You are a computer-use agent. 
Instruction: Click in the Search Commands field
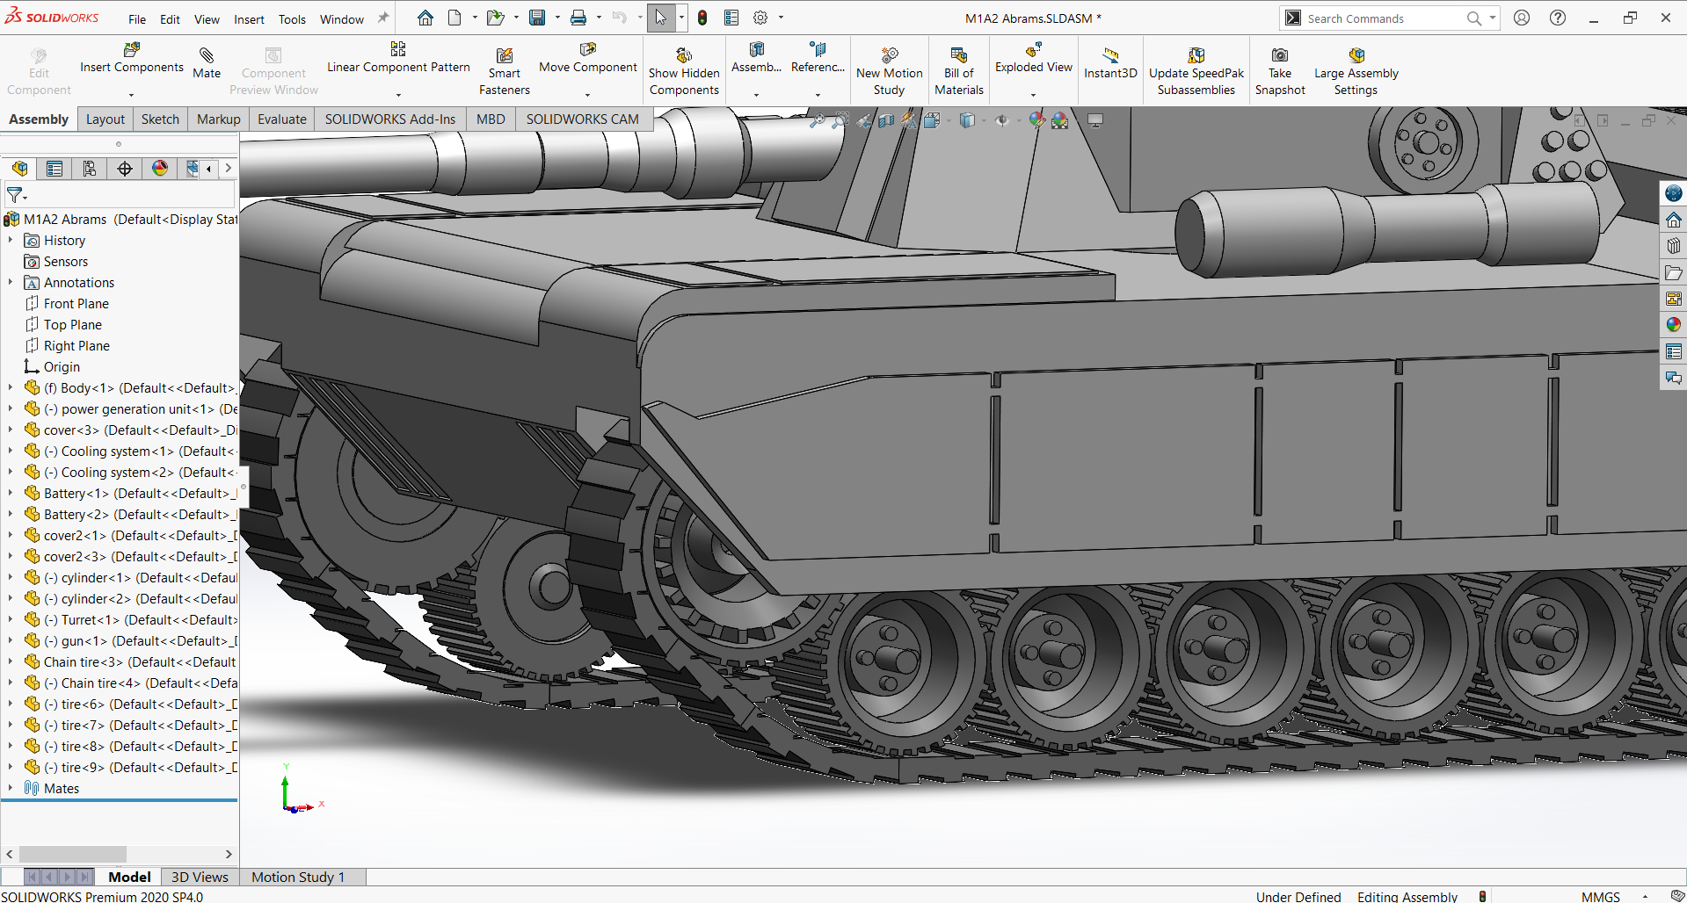pyautogui.click(x=1383, y=18)
